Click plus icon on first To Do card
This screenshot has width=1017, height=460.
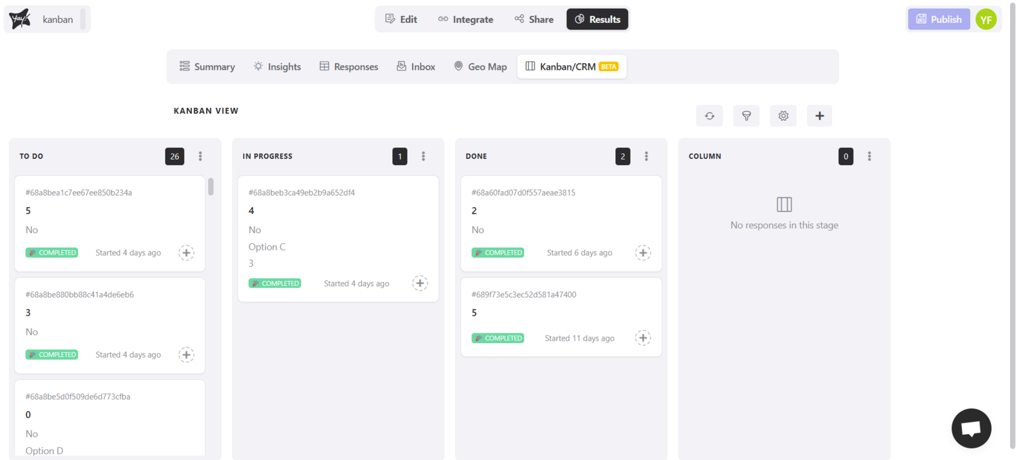[186, 253]
